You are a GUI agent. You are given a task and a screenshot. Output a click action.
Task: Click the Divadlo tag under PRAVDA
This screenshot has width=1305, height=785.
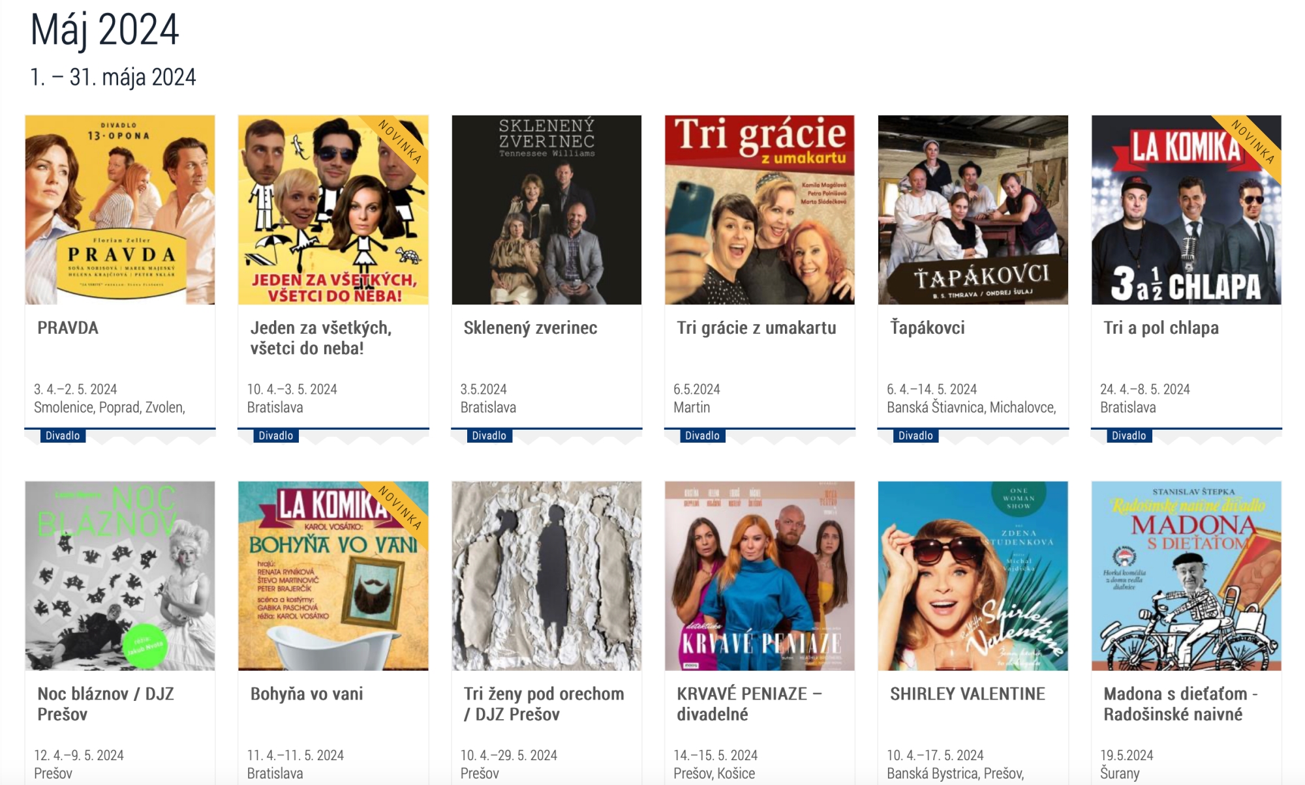(63, 436)
